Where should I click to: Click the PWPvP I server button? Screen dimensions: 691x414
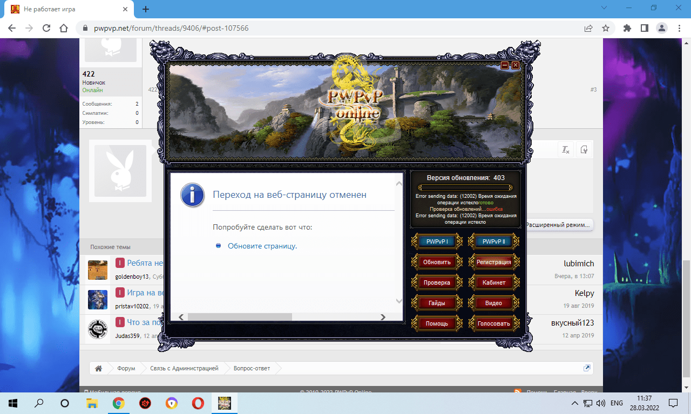pos(437,241)
